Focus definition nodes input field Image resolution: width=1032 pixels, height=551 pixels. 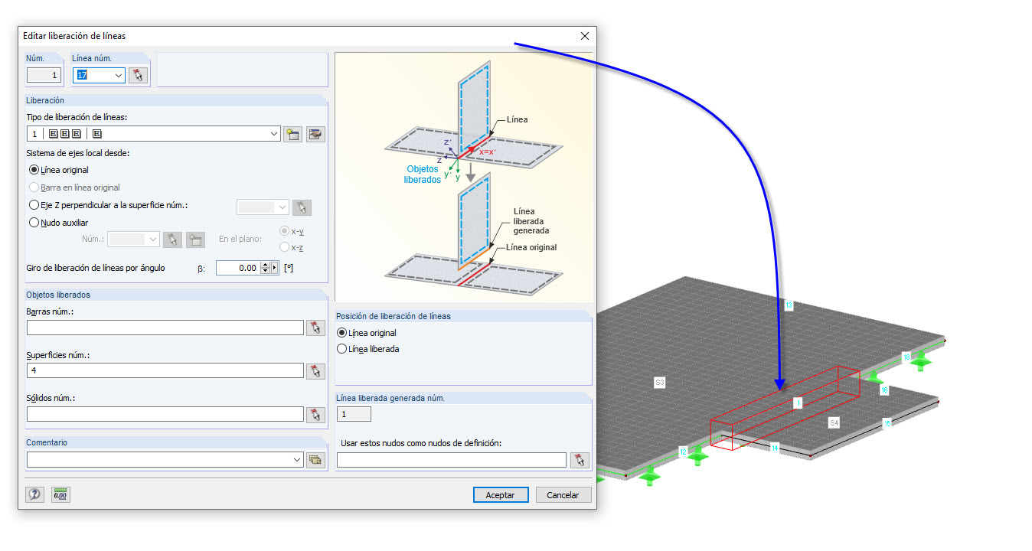click(452, 460)
